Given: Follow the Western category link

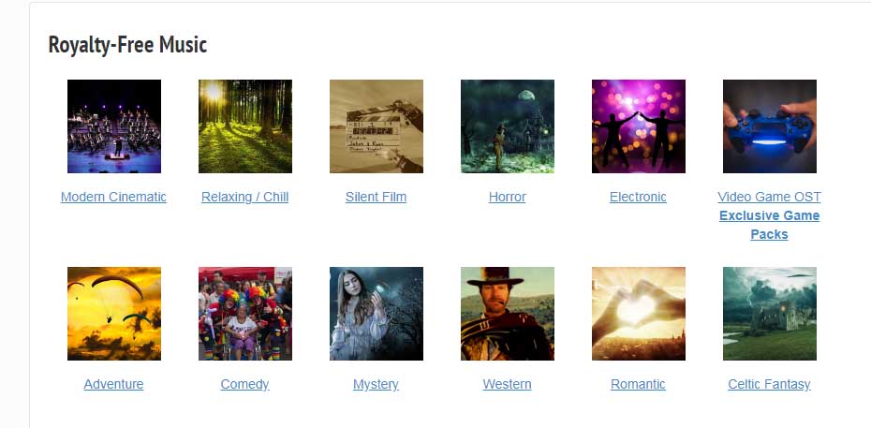Looking at the screenshot, I should (508, 384).
